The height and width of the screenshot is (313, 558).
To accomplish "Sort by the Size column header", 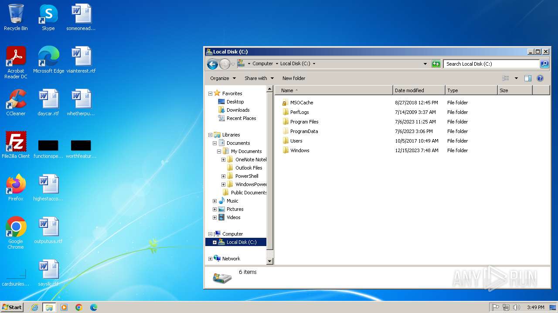I will [x=515, y=90].
